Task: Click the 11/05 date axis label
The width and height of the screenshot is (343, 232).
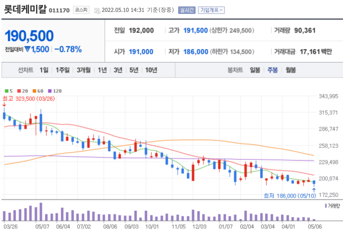Action: click(x=178, y=227)
